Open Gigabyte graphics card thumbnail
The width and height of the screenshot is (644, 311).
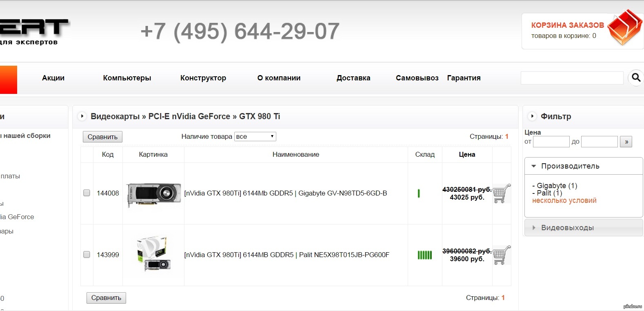pos(153,194)
